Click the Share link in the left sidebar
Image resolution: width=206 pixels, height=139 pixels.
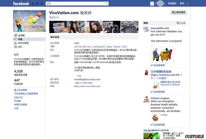[x=16, y=108]
